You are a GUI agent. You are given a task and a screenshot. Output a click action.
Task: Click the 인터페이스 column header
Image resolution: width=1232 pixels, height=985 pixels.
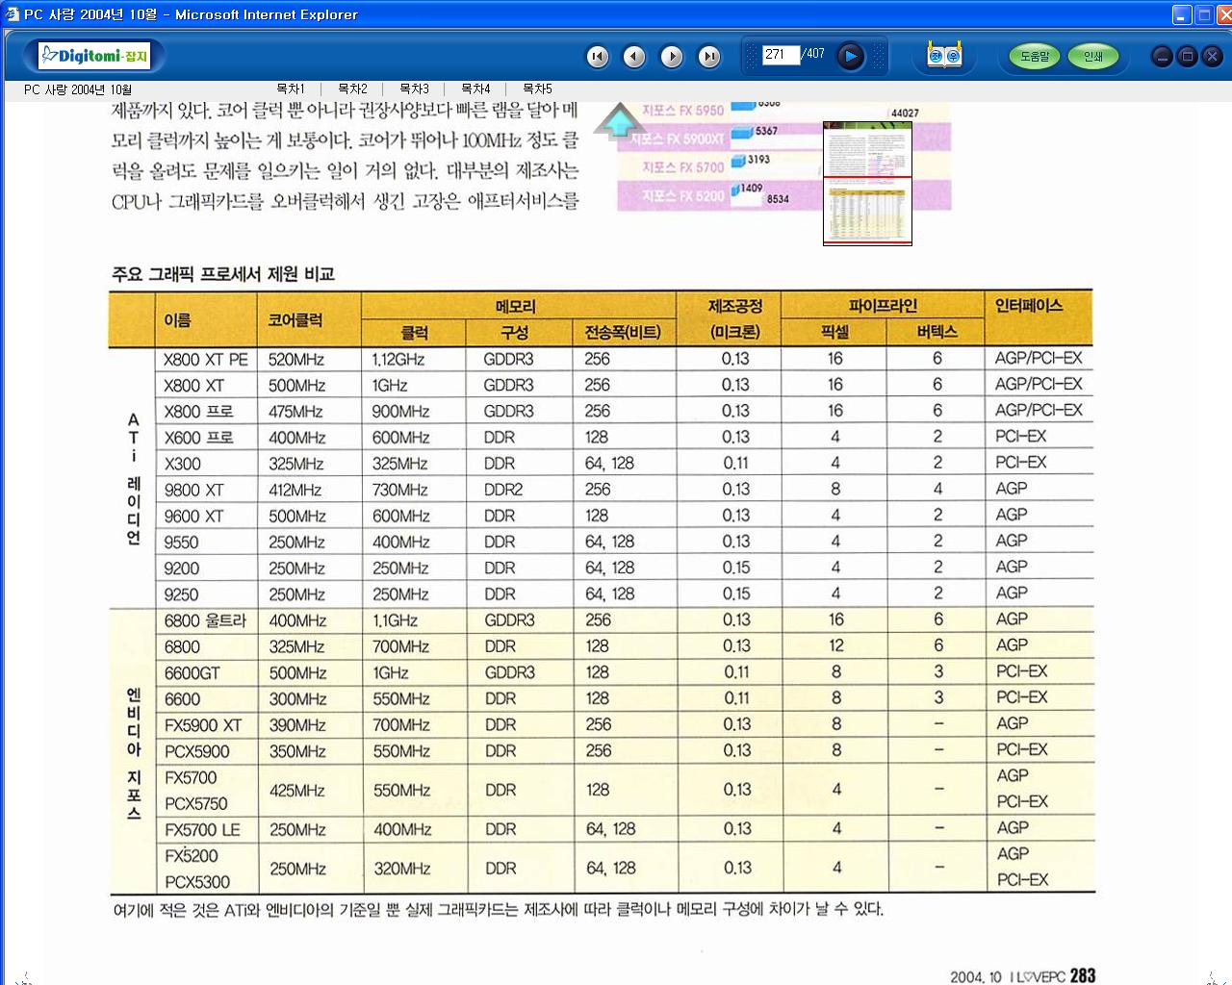tap(1029, 306)
